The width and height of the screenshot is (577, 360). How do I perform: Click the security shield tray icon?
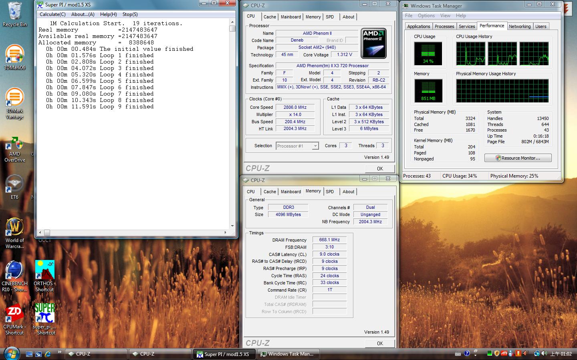pos(497,353)
